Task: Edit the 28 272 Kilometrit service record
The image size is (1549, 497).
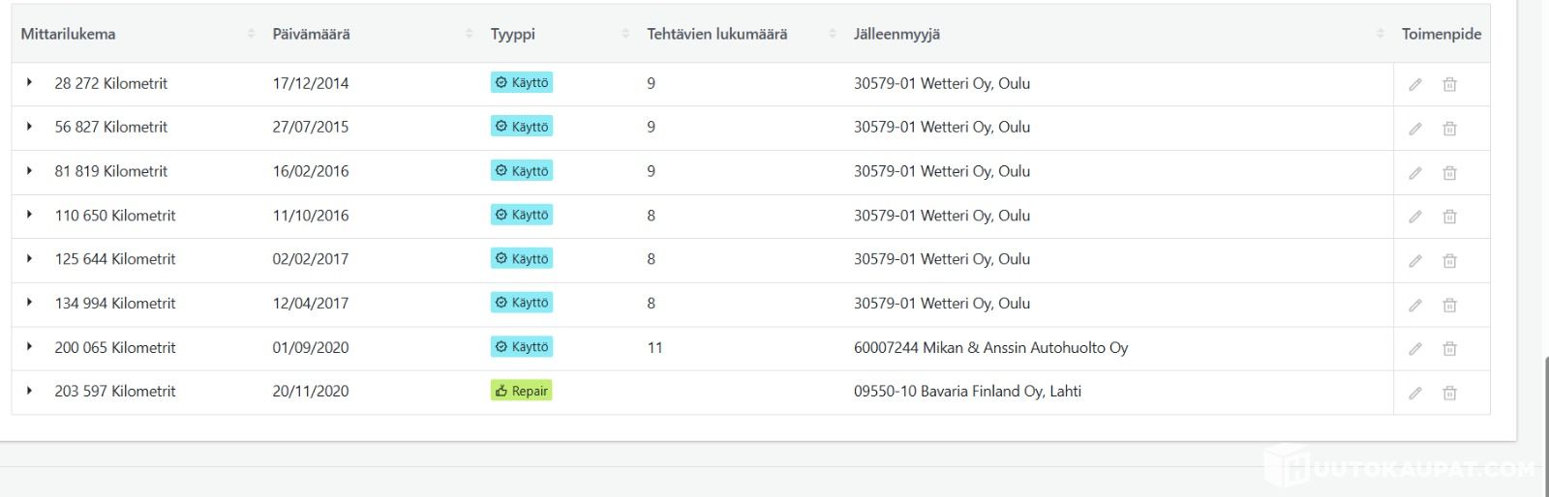Action: point(1414,84)
